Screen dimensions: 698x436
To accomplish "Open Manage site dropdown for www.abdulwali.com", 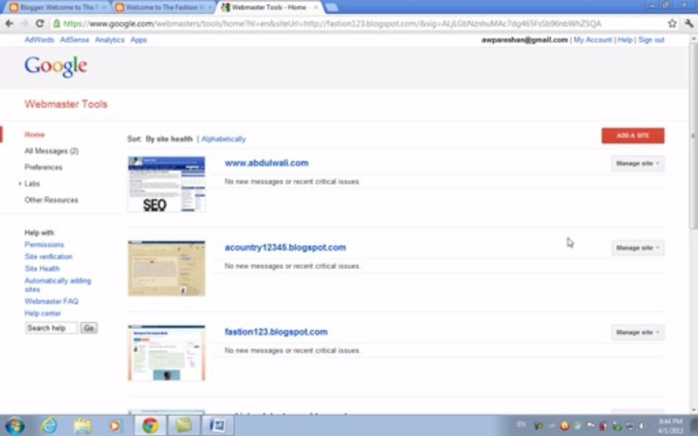I will (x=637, y=163).
